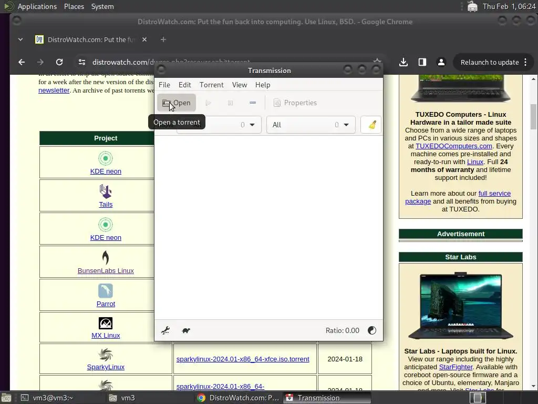
Task: Click the Chrome page vertical scrollbar
Action: click(534, 117)
